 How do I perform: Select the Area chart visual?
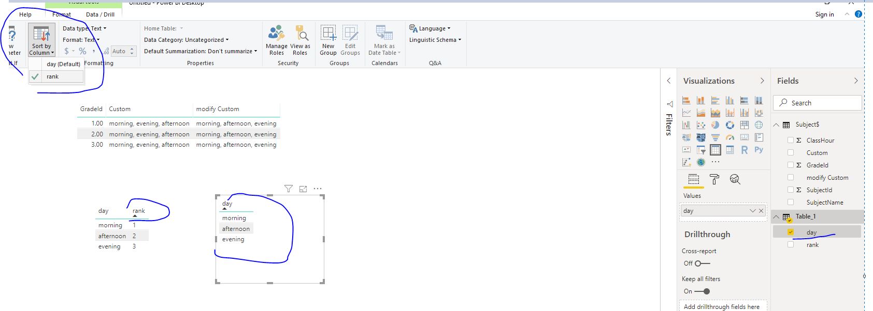[701, 113]
